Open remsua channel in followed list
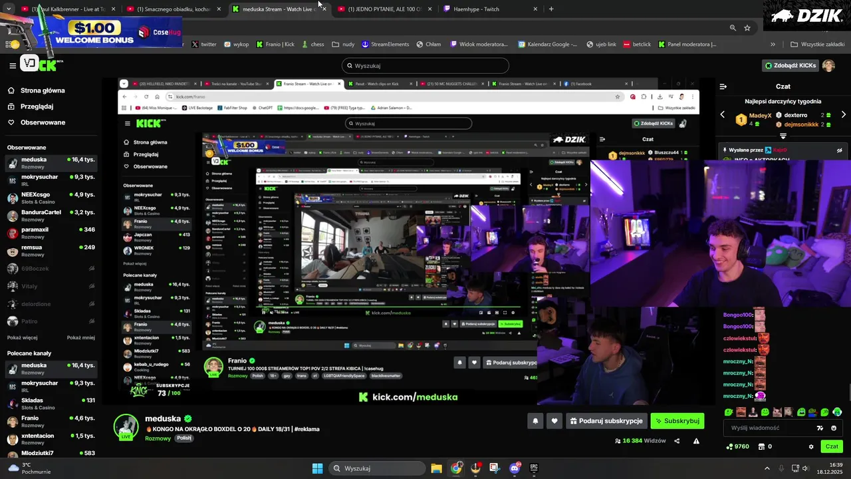 (x=51, y=250)
